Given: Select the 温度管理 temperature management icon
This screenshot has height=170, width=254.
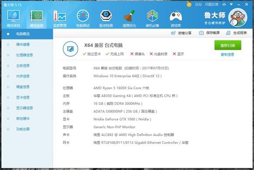Looking at the screenshot, I should 60,18.
